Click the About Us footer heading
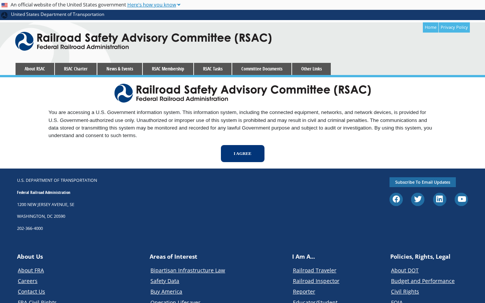Screen dimensions: 485x303 [x=30, y=256]
